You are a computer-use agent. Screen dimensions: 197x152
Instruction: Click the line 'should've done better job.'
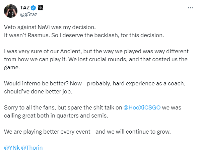[38, 91]
